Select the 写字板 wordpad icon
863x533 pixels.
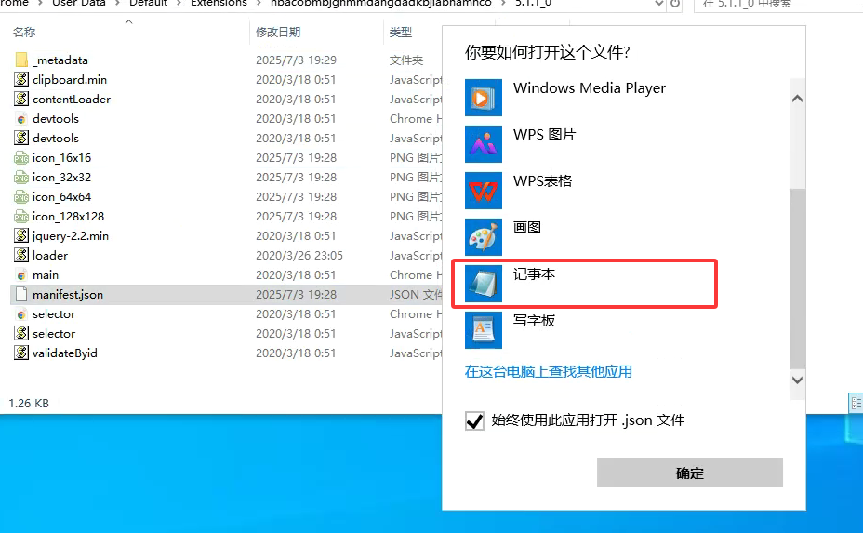point(484,330)
